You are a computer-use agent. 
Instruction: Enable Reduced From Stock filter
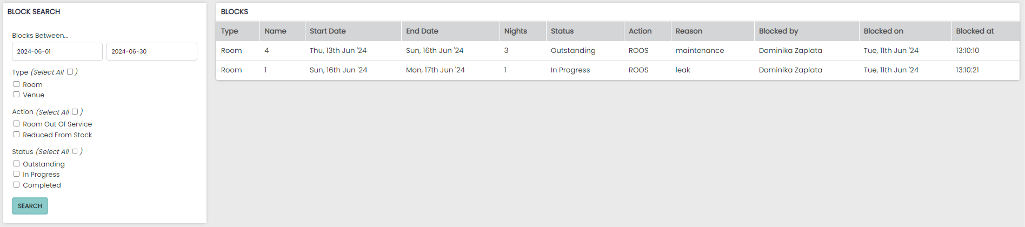pyautogui.click(x=16, y=135)
